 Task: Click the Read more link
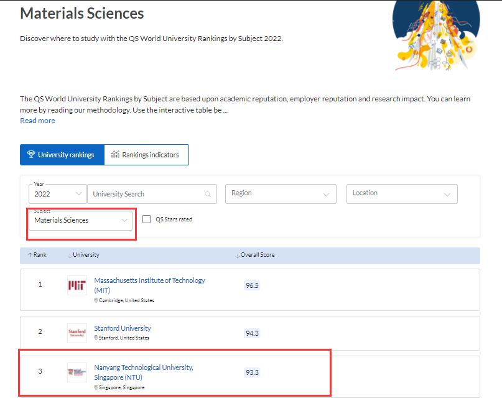pyautogui.click(x=37, y=121)
